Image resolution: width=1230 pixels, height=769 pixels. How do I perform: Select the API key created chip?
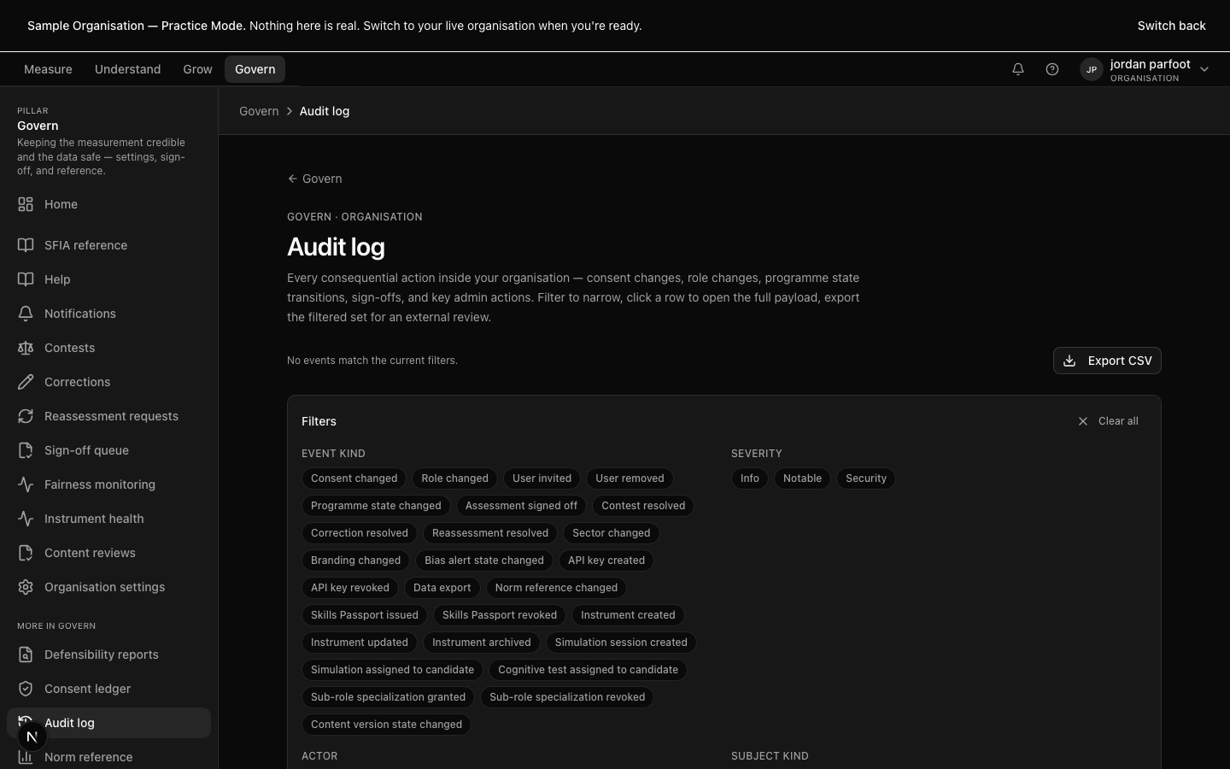click(x=606, y=561)
